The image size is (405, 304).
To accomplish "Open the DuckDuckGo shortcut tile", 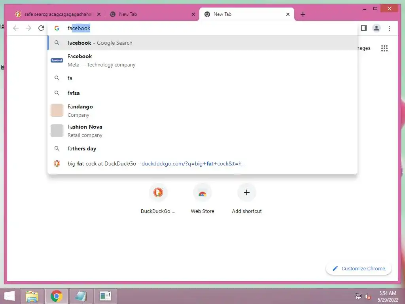I will (x=158, y=199).
